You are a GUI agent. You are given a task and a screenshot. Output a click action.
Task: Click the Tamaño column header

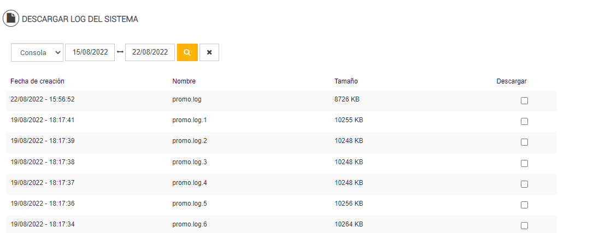346,81
